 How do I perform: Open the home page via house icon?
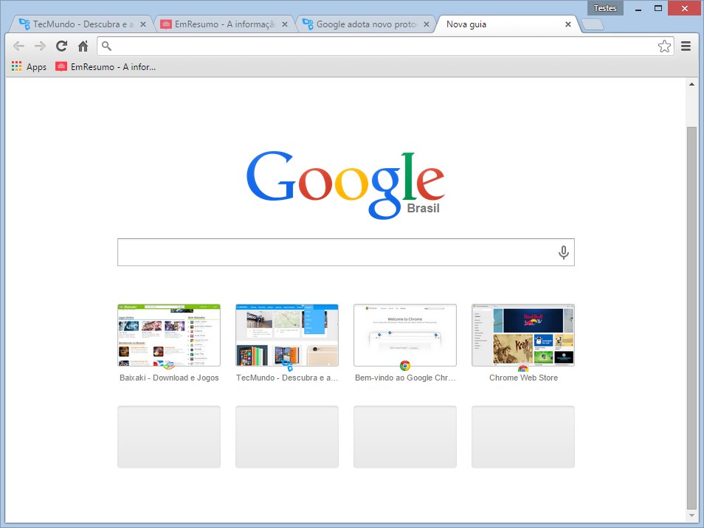tap(83, 46)
